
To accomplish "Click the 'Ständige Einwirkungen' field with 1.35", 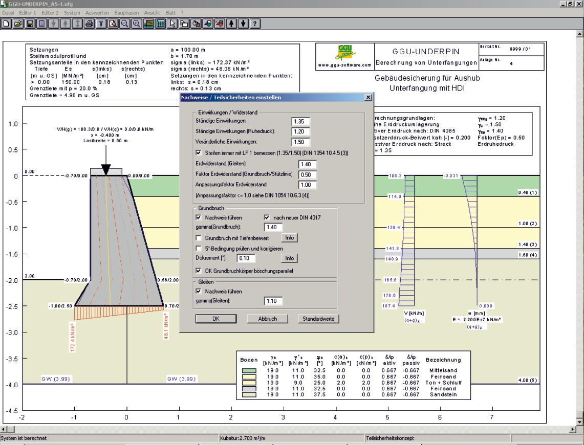I will click(300, 122).
